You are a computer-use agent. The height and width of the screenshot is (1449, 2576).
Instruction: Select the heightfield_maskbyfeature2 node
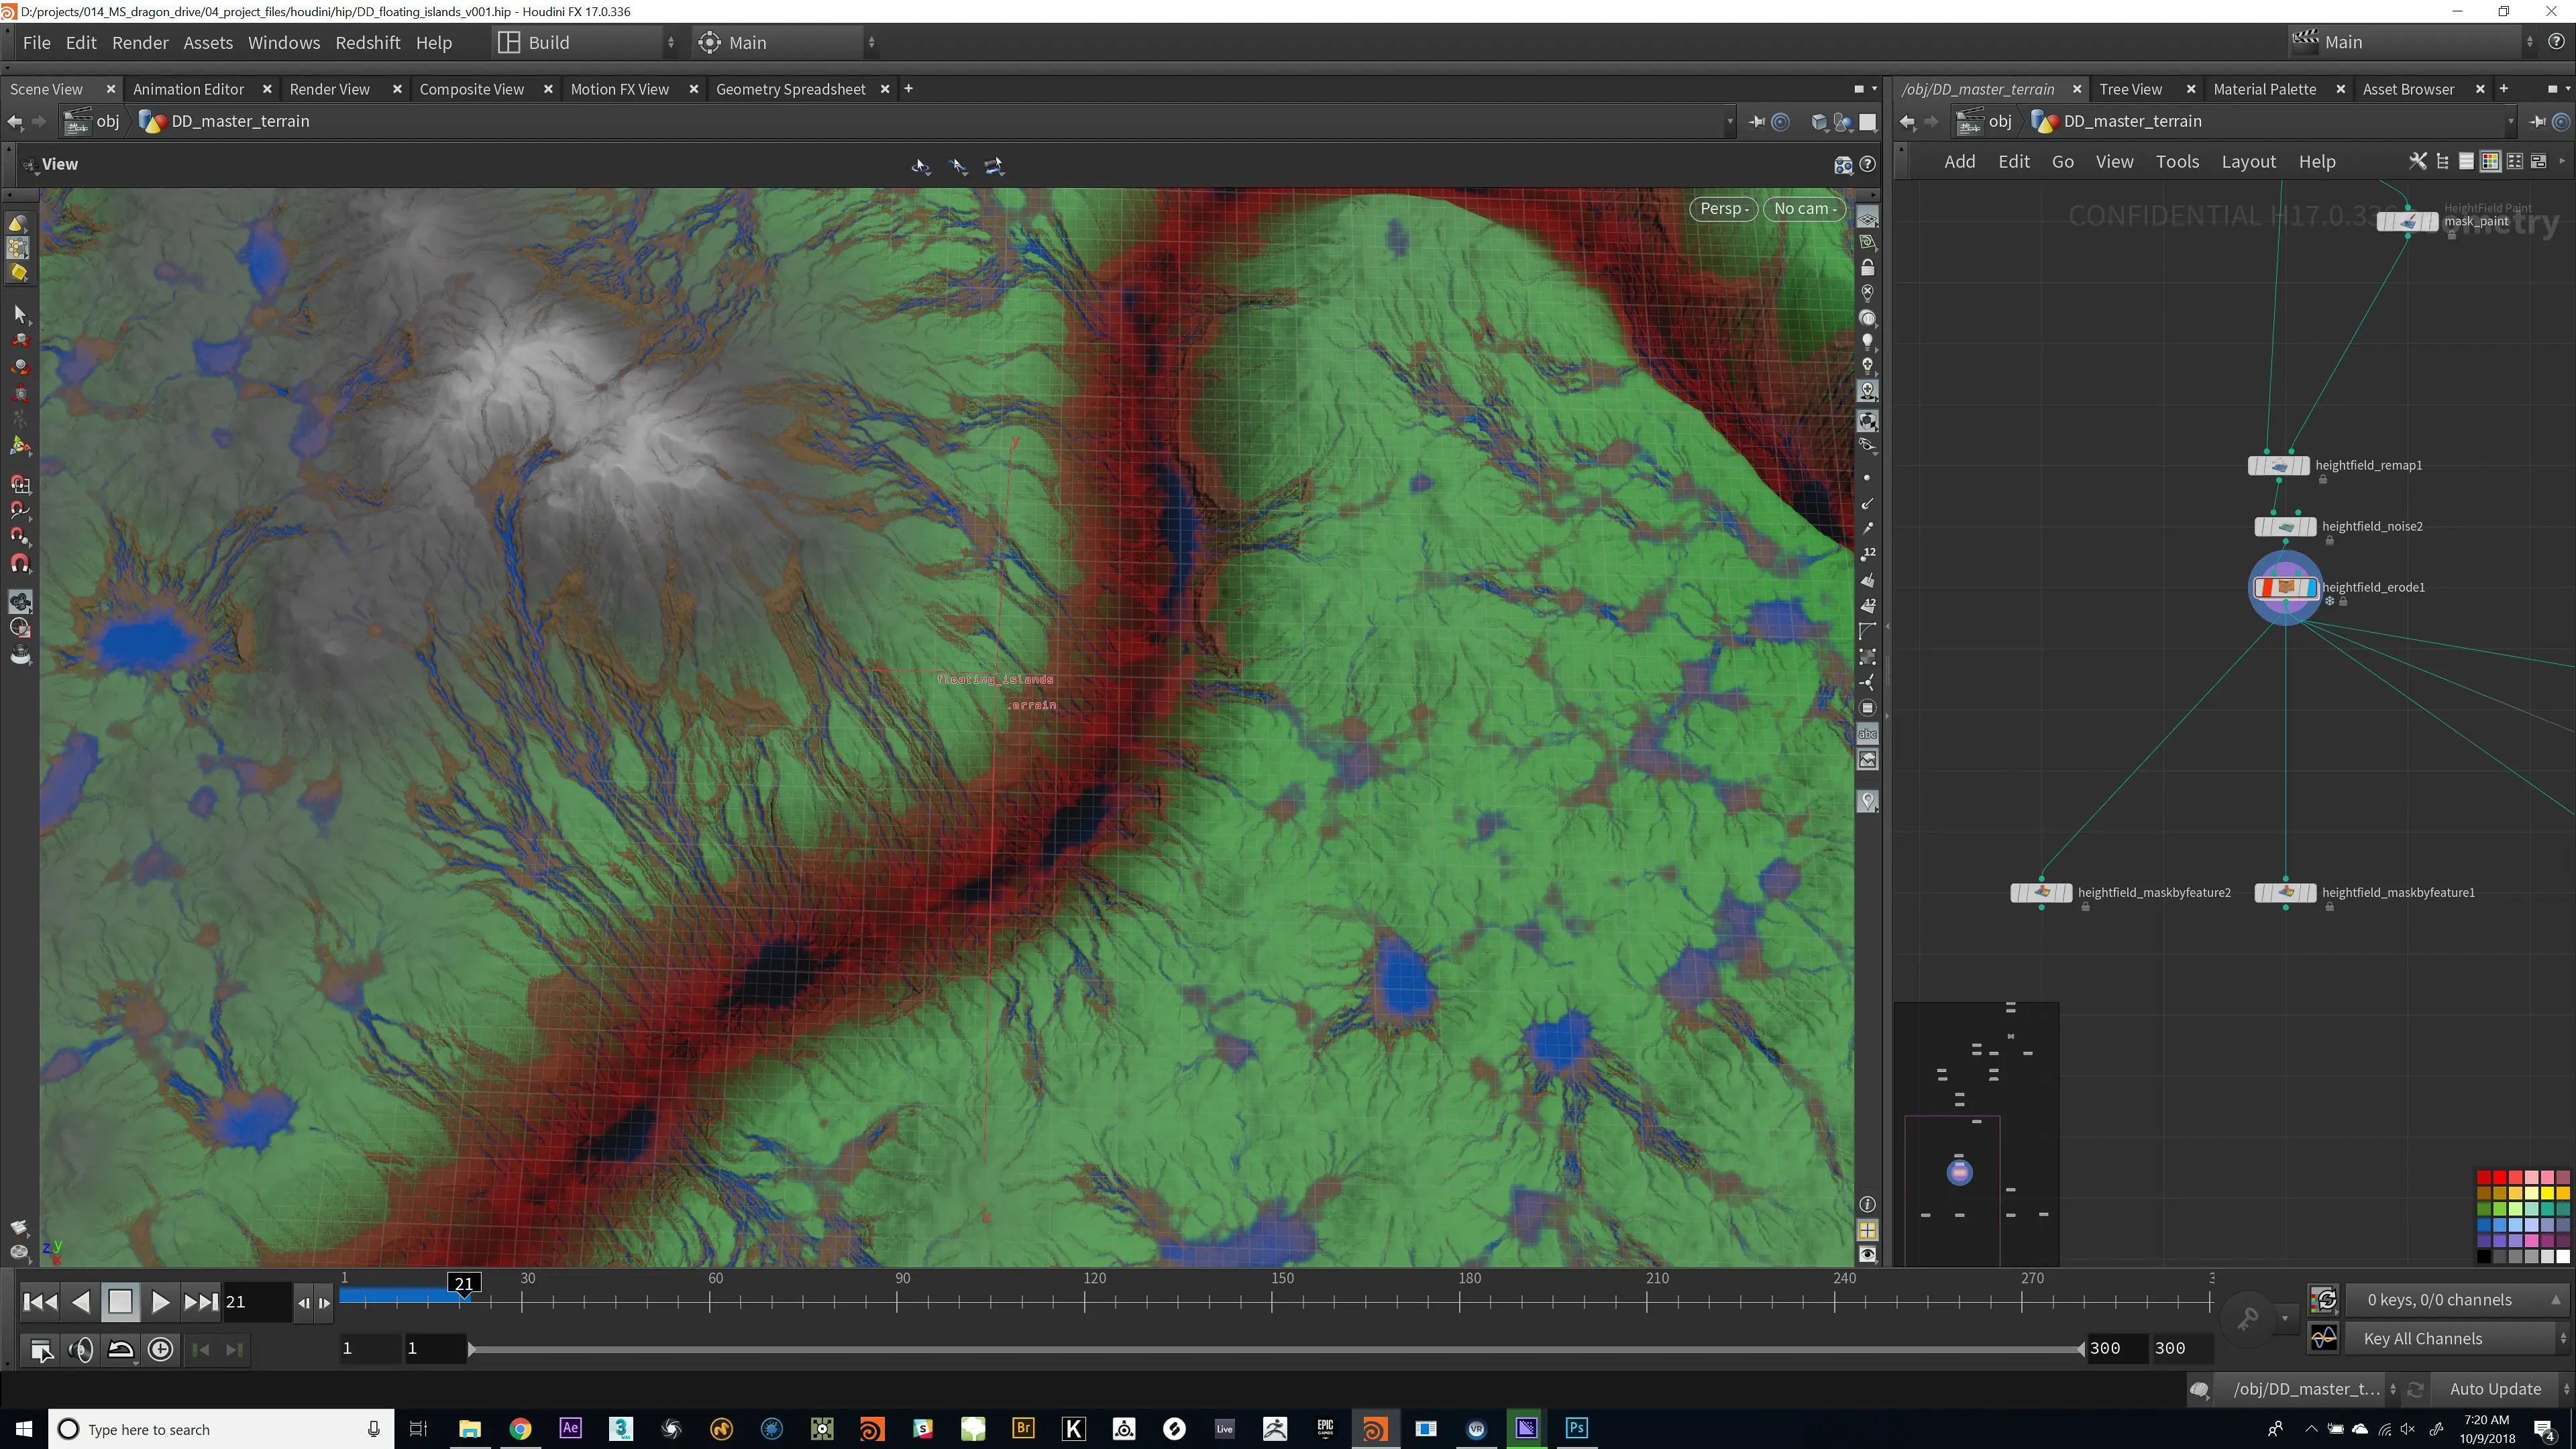(2041, 892)
